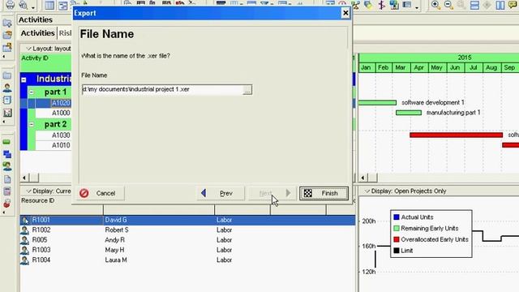Click the Zoom Out magnifier icon
Viewport: 519px width, 292px height.
click(x=448, y=5)
